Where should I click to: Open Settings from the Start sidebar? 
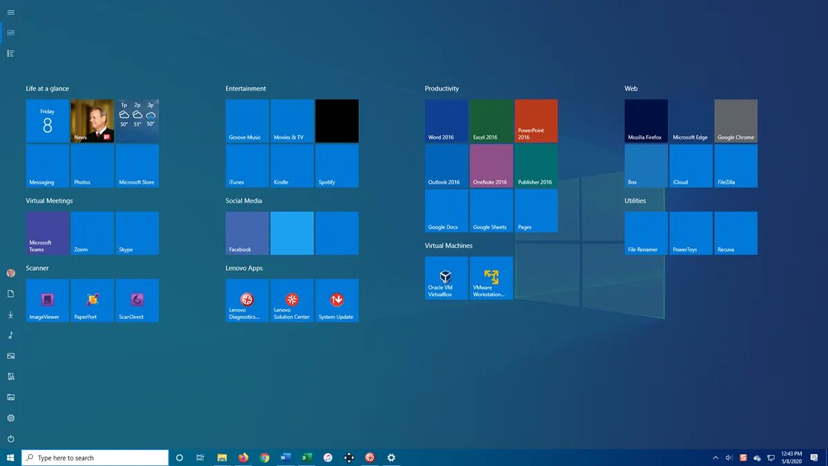[x=10, y=418]
